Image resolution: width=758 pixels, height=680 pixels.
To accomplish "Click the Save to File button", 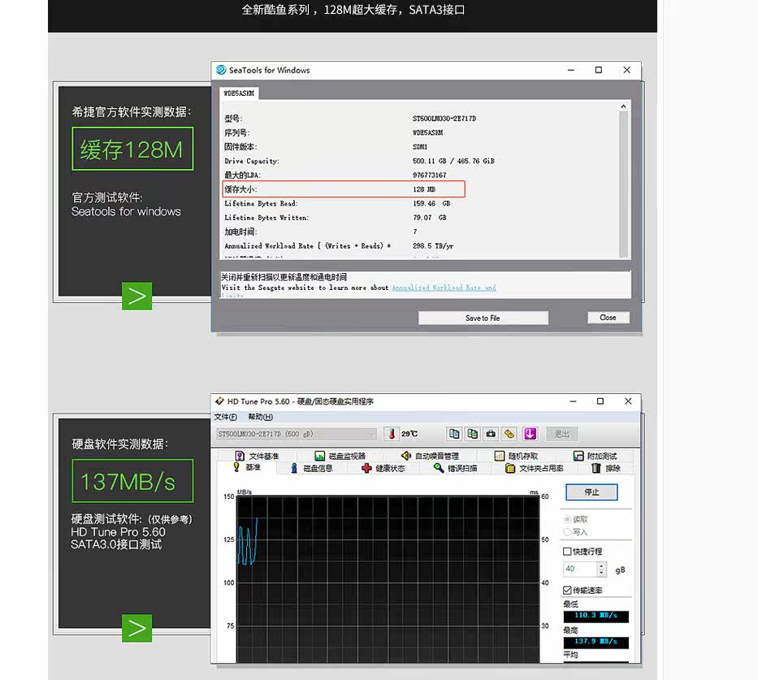I will coord(483,318).
